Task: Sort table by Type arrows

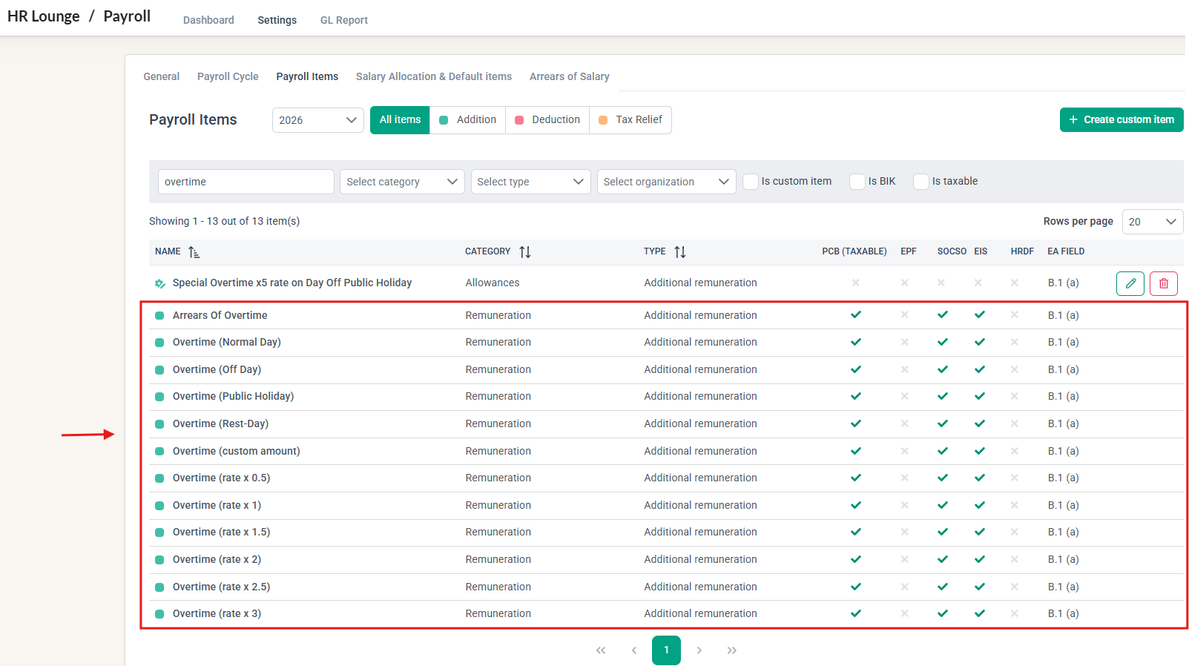Action: 680,252
